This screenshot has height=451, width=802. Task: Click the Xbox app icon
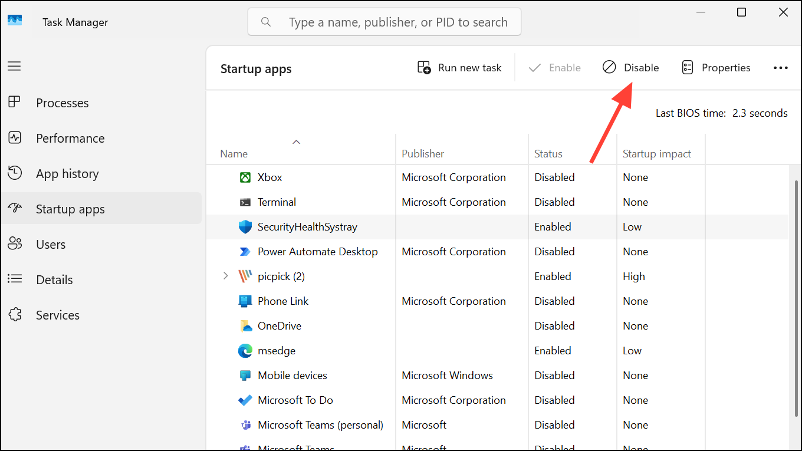pyautogui.click(x=244, y=177)
